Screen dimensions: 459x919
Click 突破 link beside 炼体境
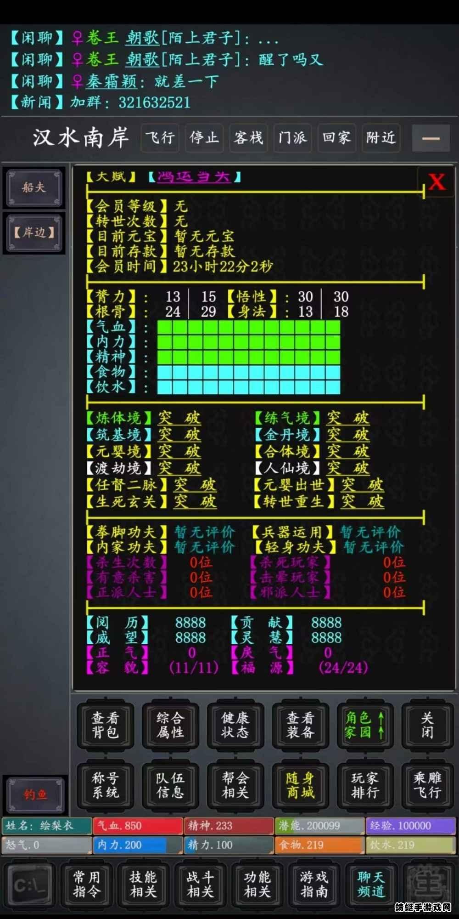pos(179,418)
